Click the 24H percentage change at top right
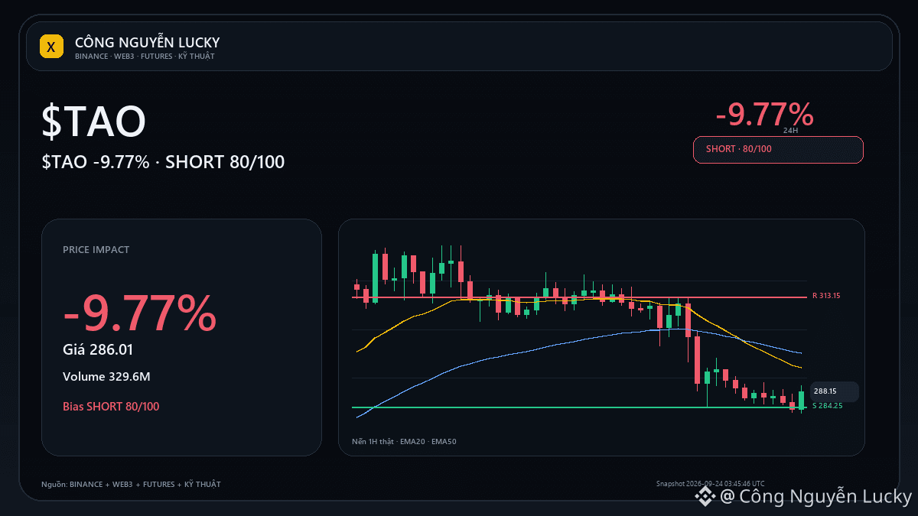 764,115
